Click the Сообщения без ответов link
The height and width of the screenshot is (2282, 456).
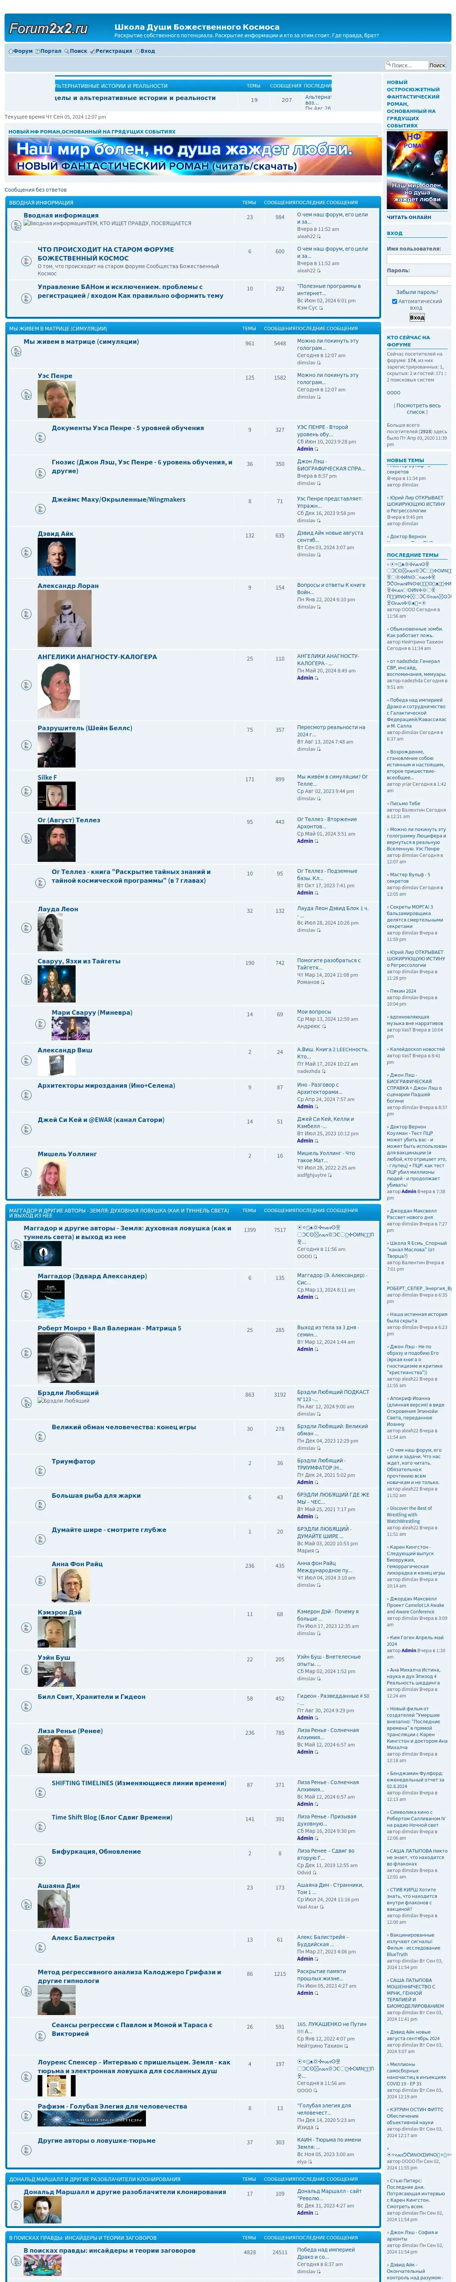tap(35, 189)
